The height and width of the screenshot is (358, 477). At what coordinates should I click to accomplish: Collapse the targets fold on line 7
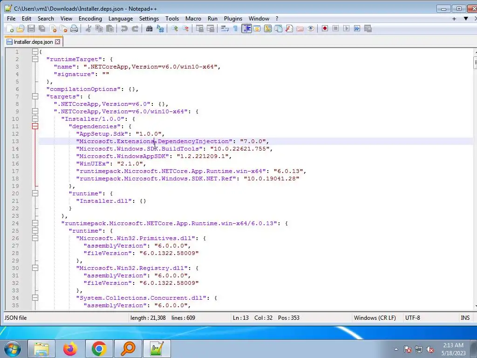point(35,96)
